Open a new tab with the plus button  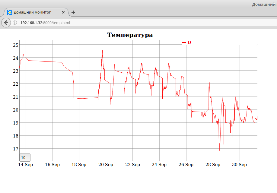(73, 12)
